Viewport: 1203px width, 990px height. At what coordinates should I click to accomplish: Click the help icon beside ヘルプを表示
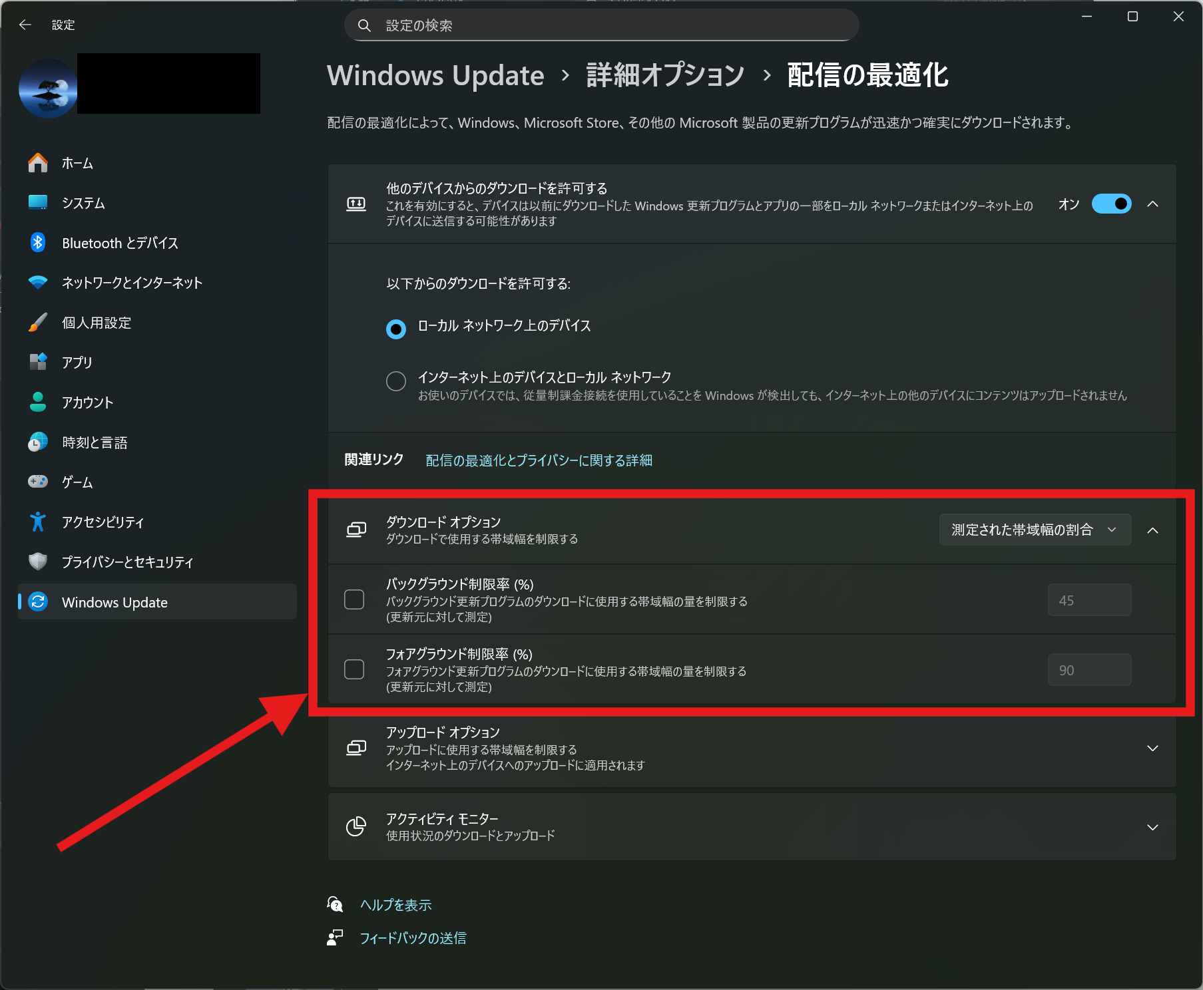335,904
